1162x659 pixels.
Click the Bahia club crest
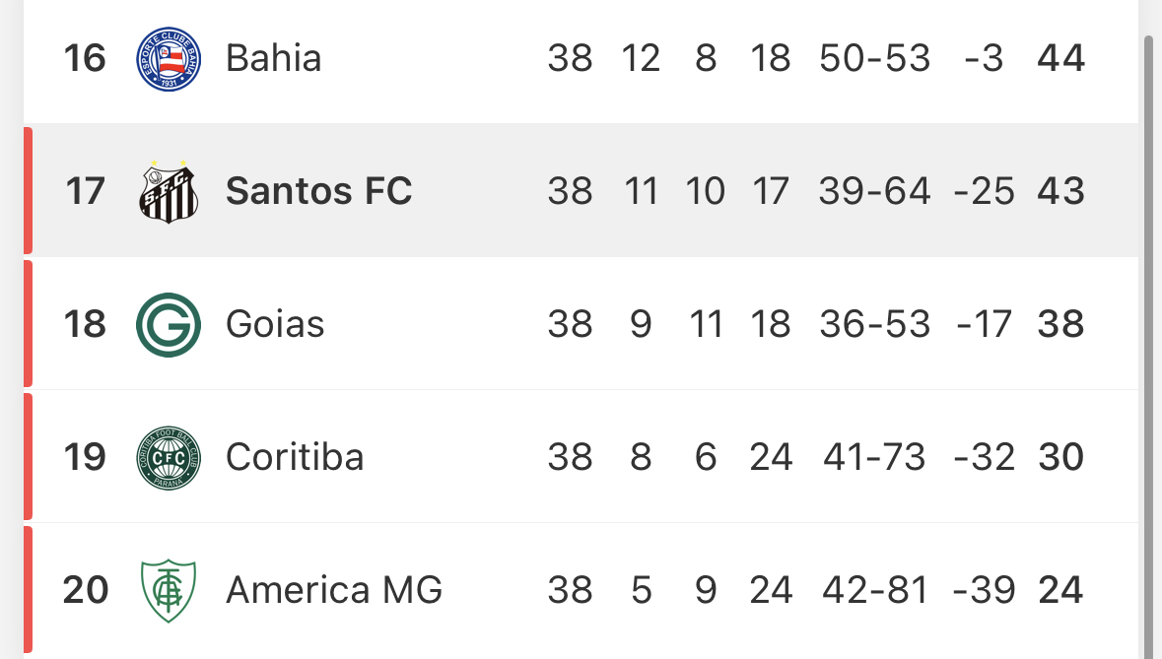click(x=169, y=59)
